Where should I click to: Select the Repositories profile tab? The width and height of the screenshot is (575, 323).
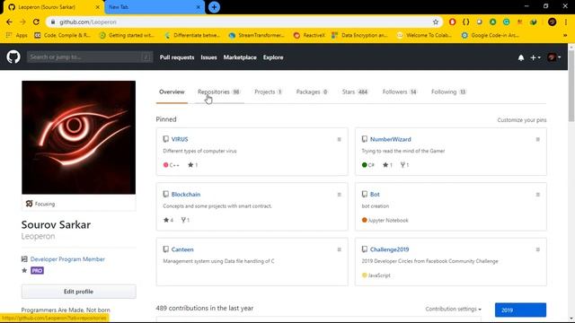pyautogui.click(x=219, y=92)
